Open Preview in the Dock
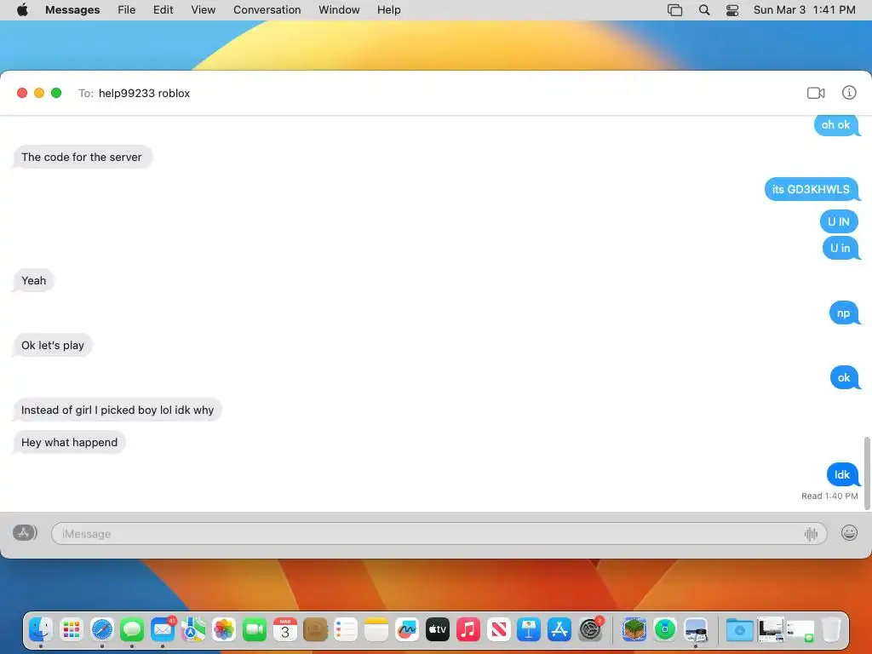 point(695,630)
